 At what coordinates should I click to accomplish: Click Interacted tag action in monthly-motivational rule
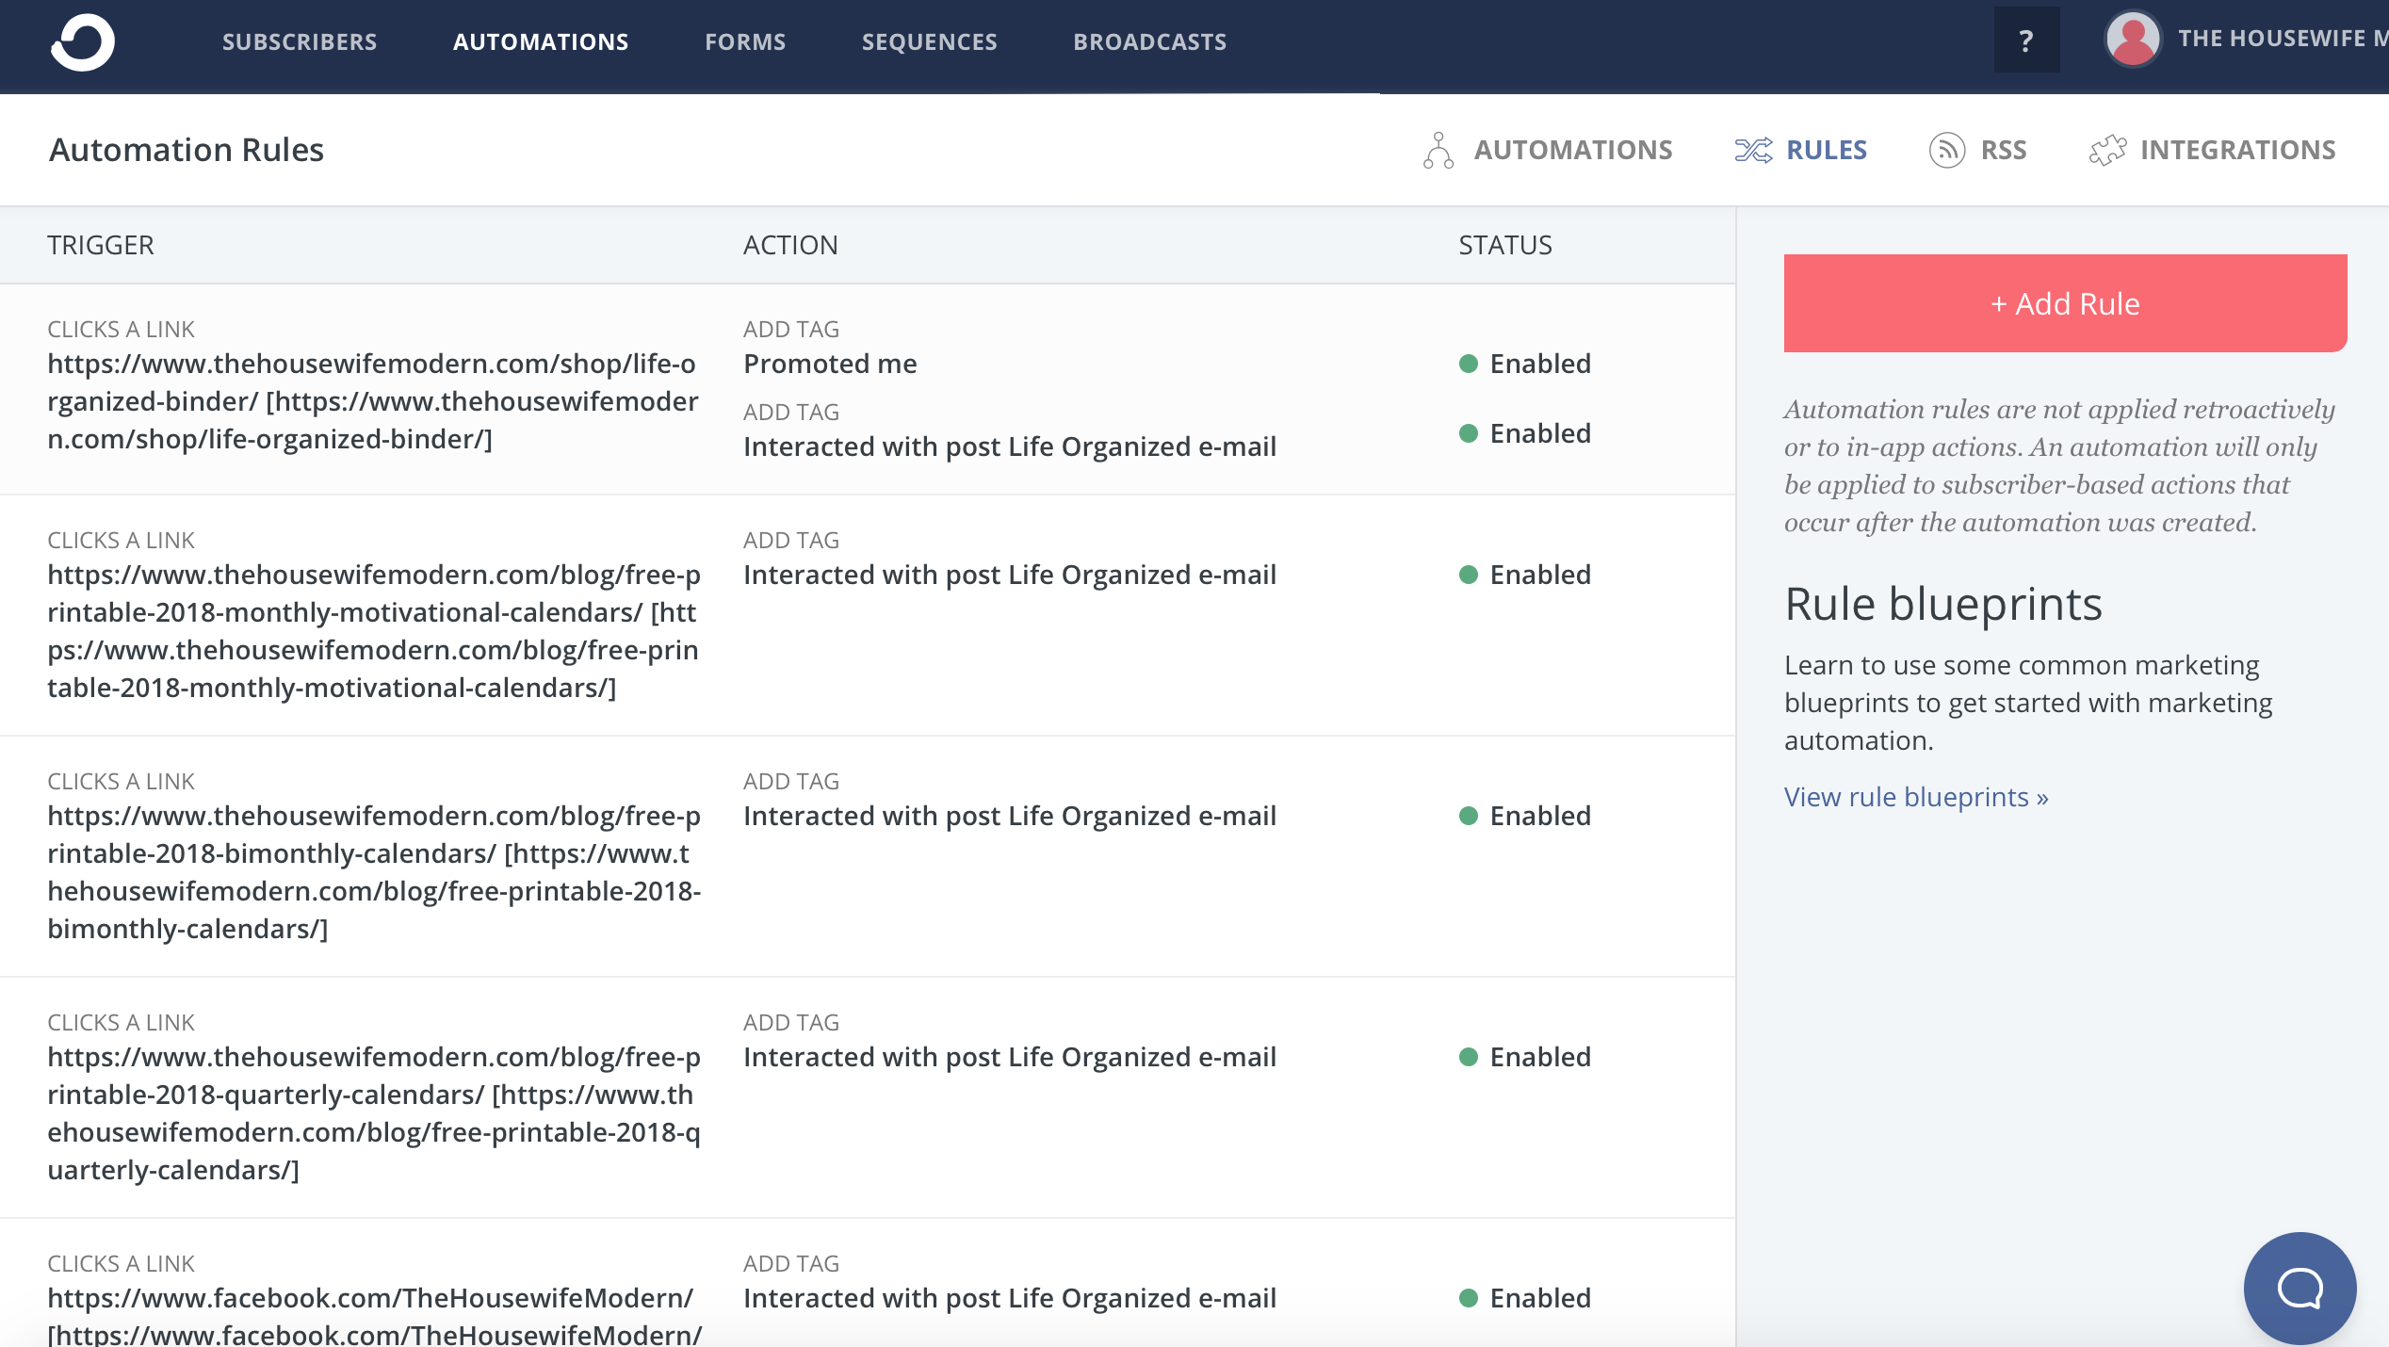[1010, 575]
